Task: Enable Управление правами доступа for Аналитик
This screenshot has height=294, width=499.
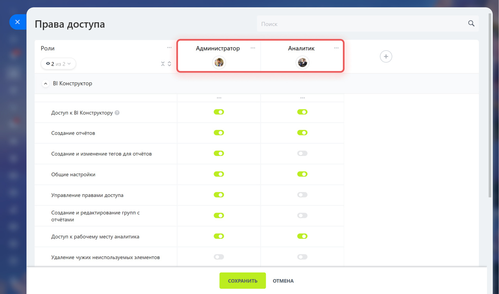Action: (x=302, y=195)
